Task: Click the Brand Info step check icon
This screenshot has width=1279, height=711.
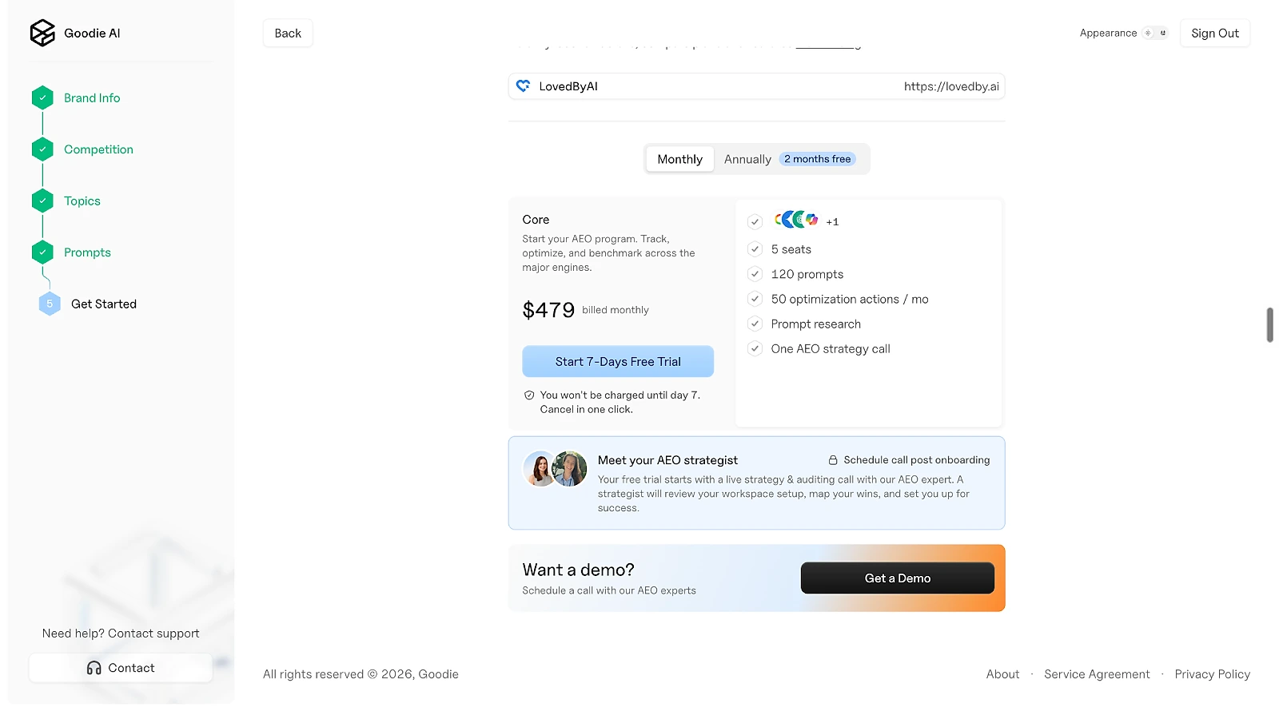Action: (x=42, y=97)
